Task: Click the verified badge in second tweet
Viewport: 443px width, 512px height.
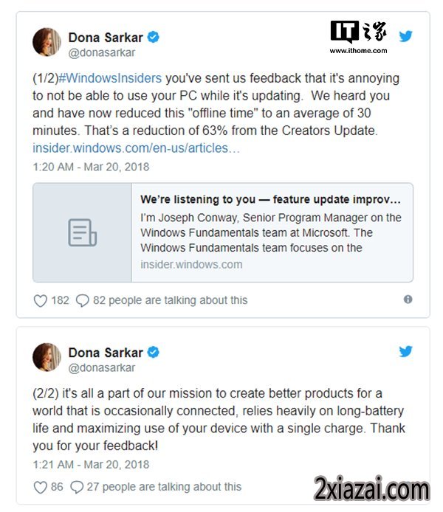Action: tap(154, 353)
